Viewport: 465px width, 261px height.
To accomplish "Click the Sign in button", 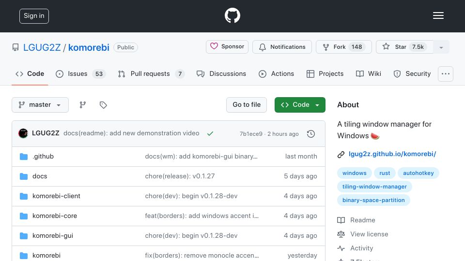I will coord(34,16).
